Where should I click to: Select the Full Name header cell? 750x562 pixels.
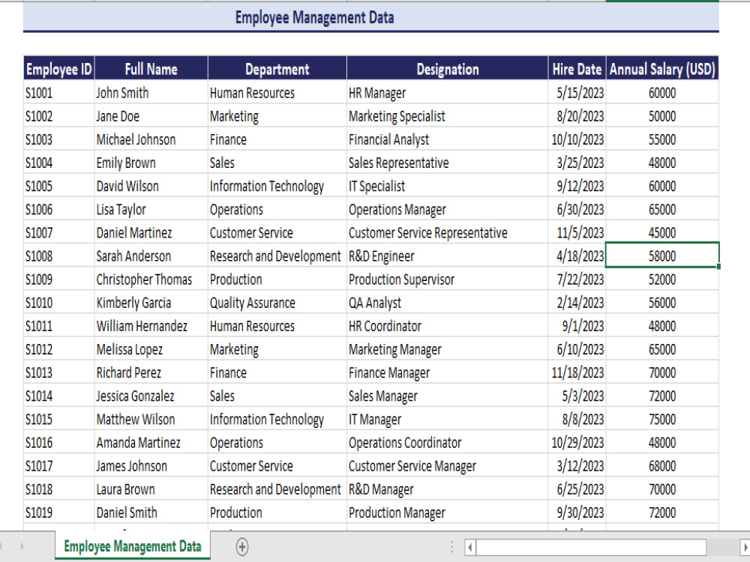coord(151,69)
